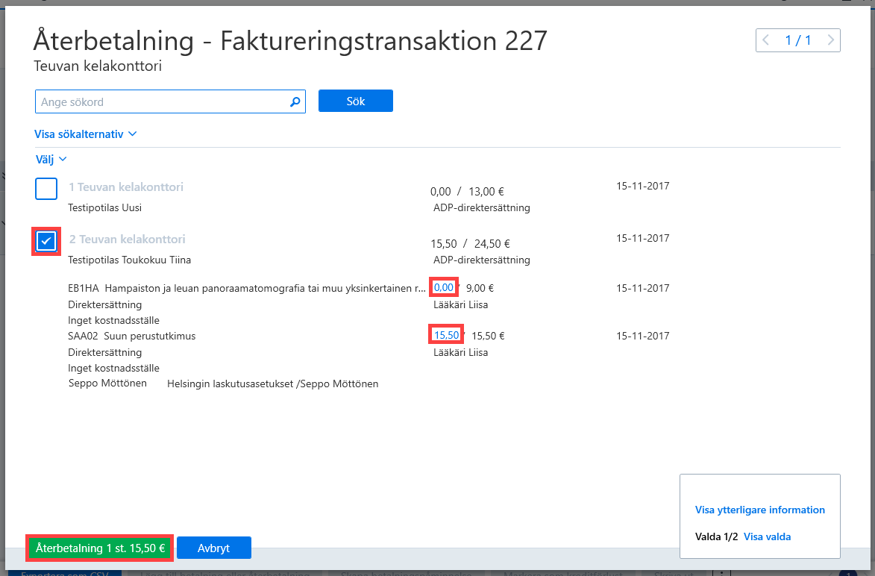Go to next page arrow

tap(831, 40)
